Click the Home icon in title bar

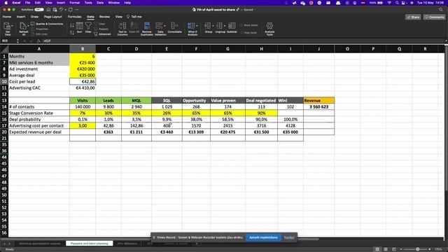[48, 9]
